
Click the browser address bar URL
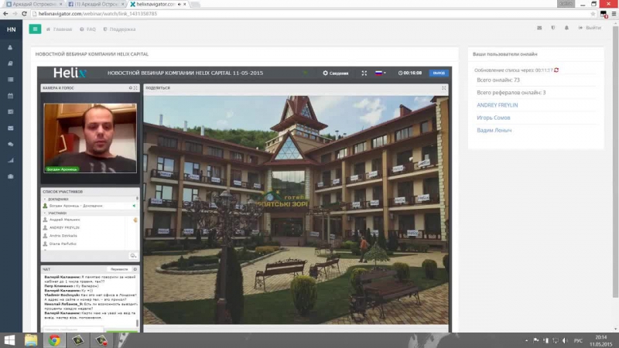[x=97, y=14]
